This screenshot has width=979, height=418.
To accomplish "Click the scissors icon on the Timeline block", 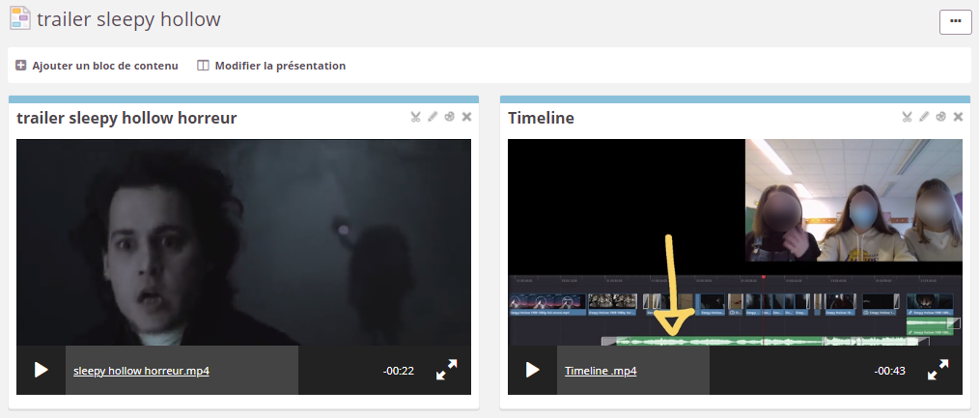I will 907,117.
